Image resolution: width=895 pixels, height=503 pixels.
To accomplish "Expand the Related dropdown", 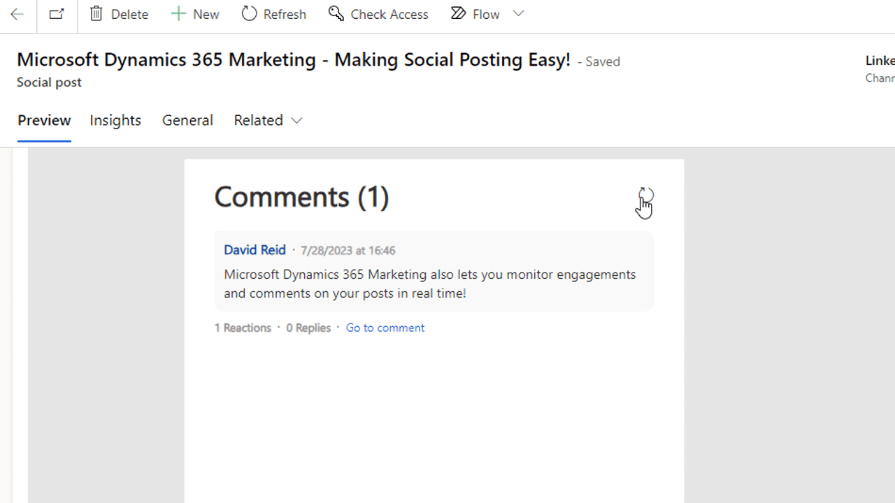I will point(268,120).
